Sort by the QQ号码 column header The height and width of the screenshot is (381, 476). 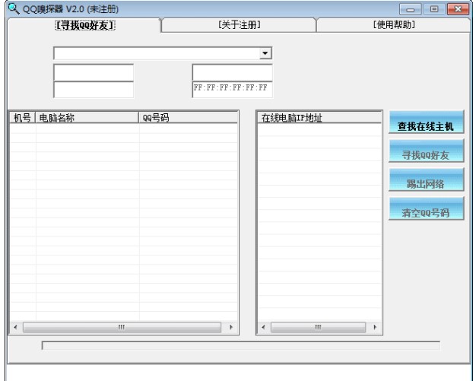[x=188, y=118]
